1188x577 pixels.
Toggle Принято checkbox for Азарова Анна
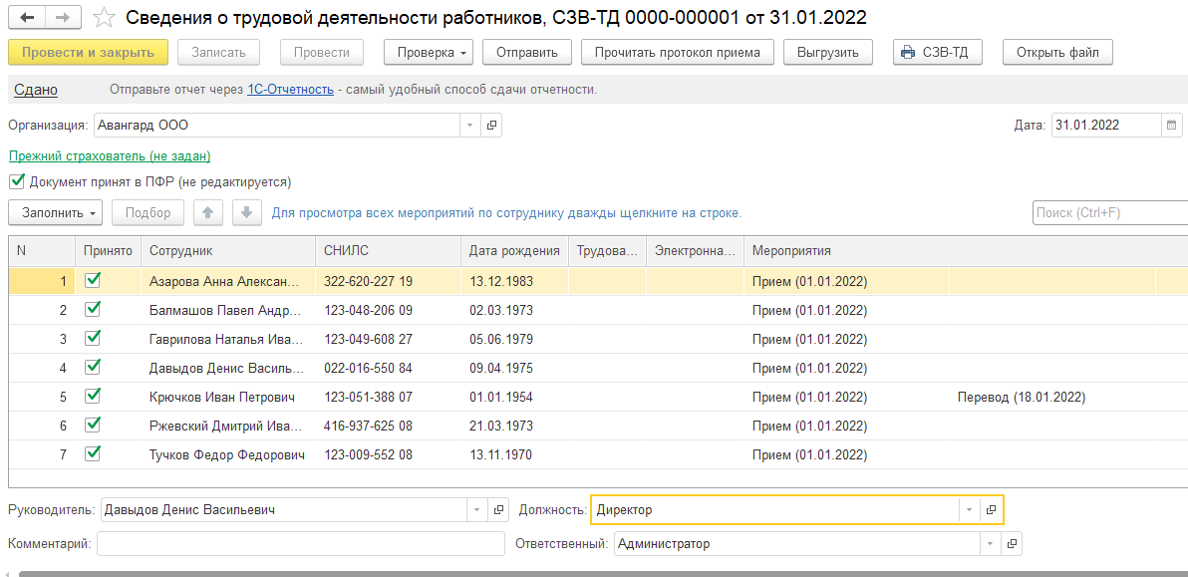[x=94, y=281]
